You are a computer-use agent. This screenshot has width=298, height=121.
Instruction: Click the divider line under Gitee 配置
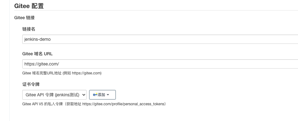(156, 10)
